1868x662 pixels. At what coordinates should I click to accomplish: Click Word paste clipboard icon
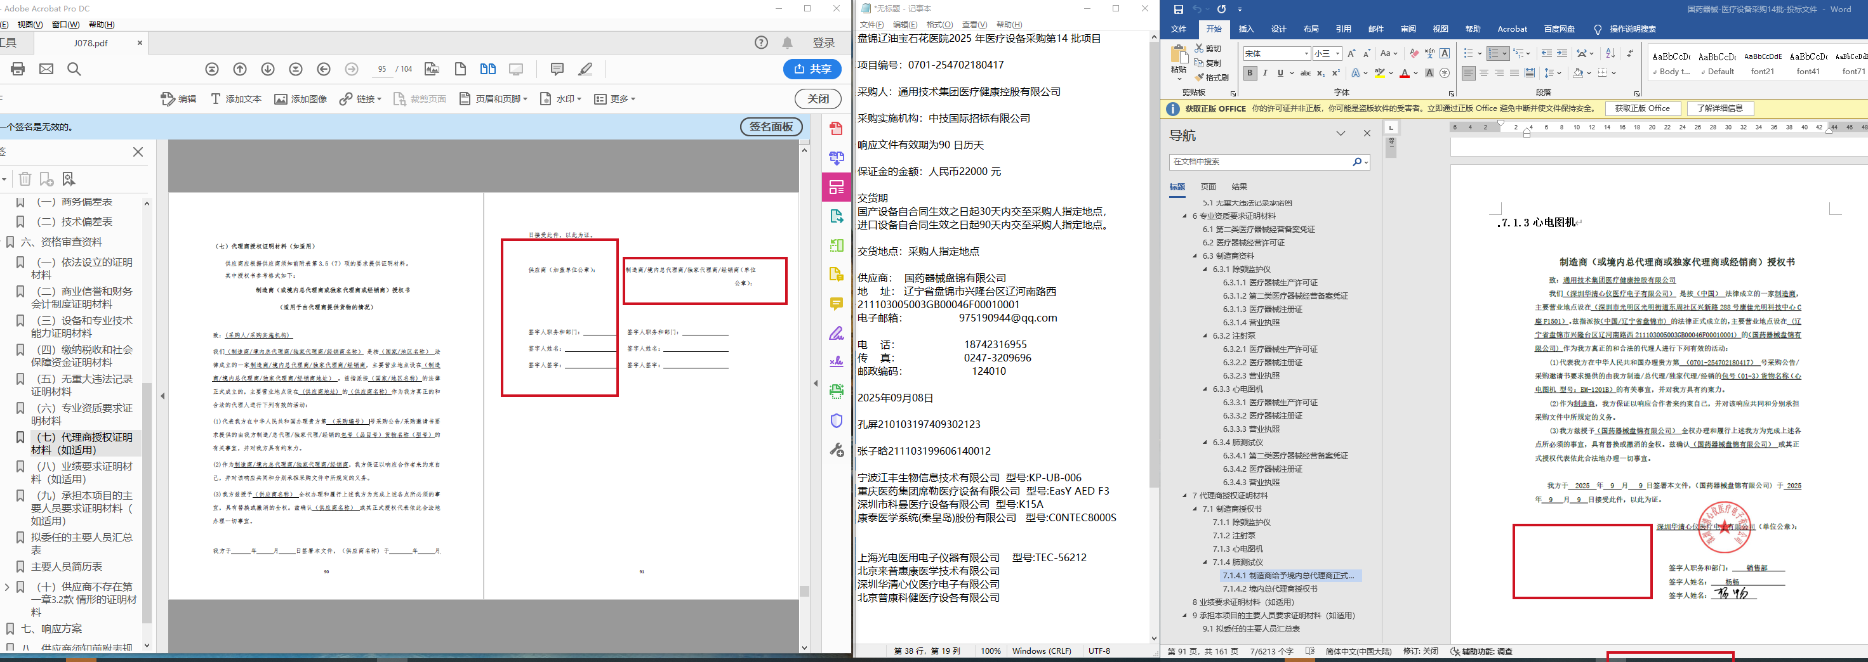click(x=1179, y=55)
